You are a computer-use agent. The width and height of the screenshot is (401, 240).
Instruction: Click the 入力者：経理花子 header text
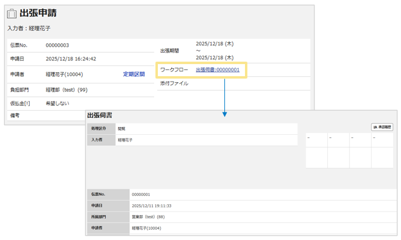(29, 28)
